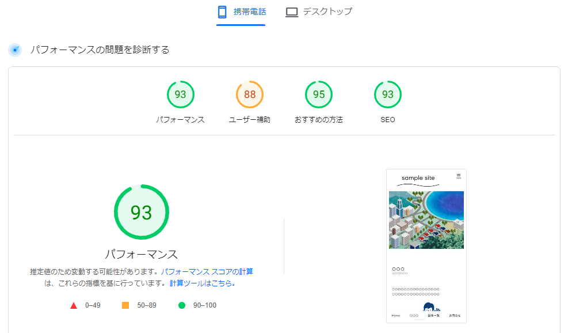Screen dimensions: 568x333
Task: Open the 95 おすすめの方法 score gauge
Action: point(319,94)
